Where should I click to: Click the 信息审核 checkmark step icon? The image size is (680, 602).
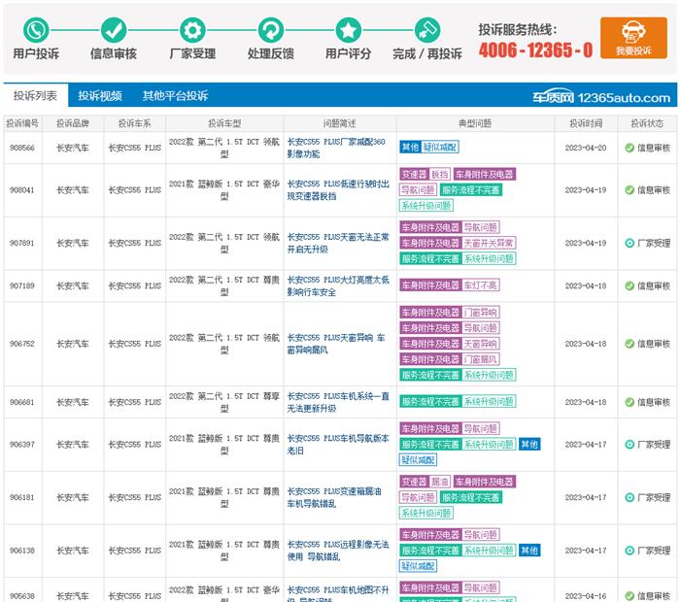pyautogui.click(x=114, y=30)
